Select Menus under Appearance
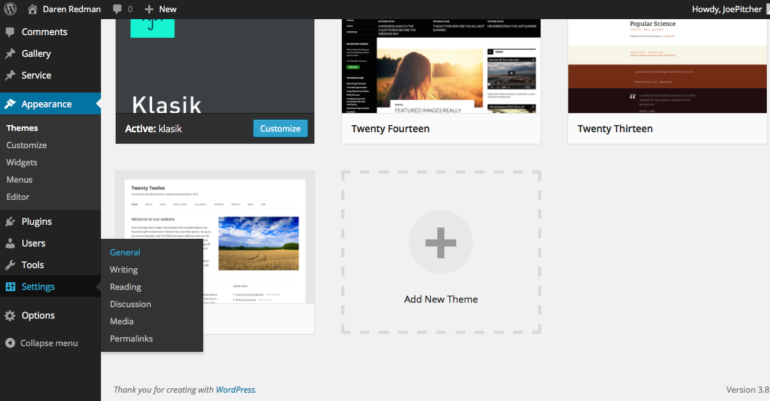Viewport: 770px width, 401px height. (19, 179)
